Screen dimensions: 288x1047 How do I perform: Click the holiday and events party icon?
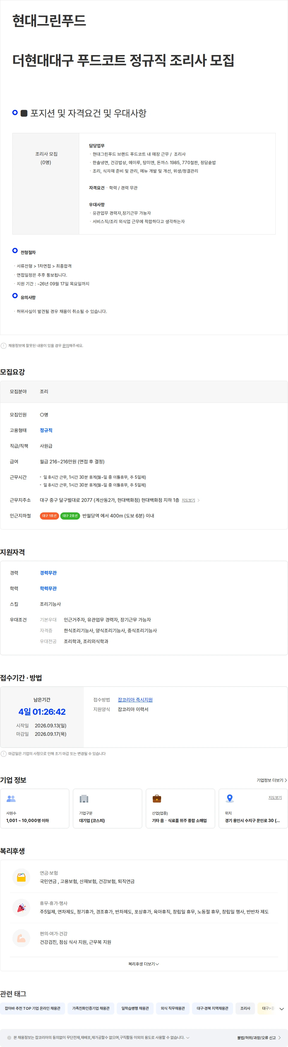[x=22, y=907]
